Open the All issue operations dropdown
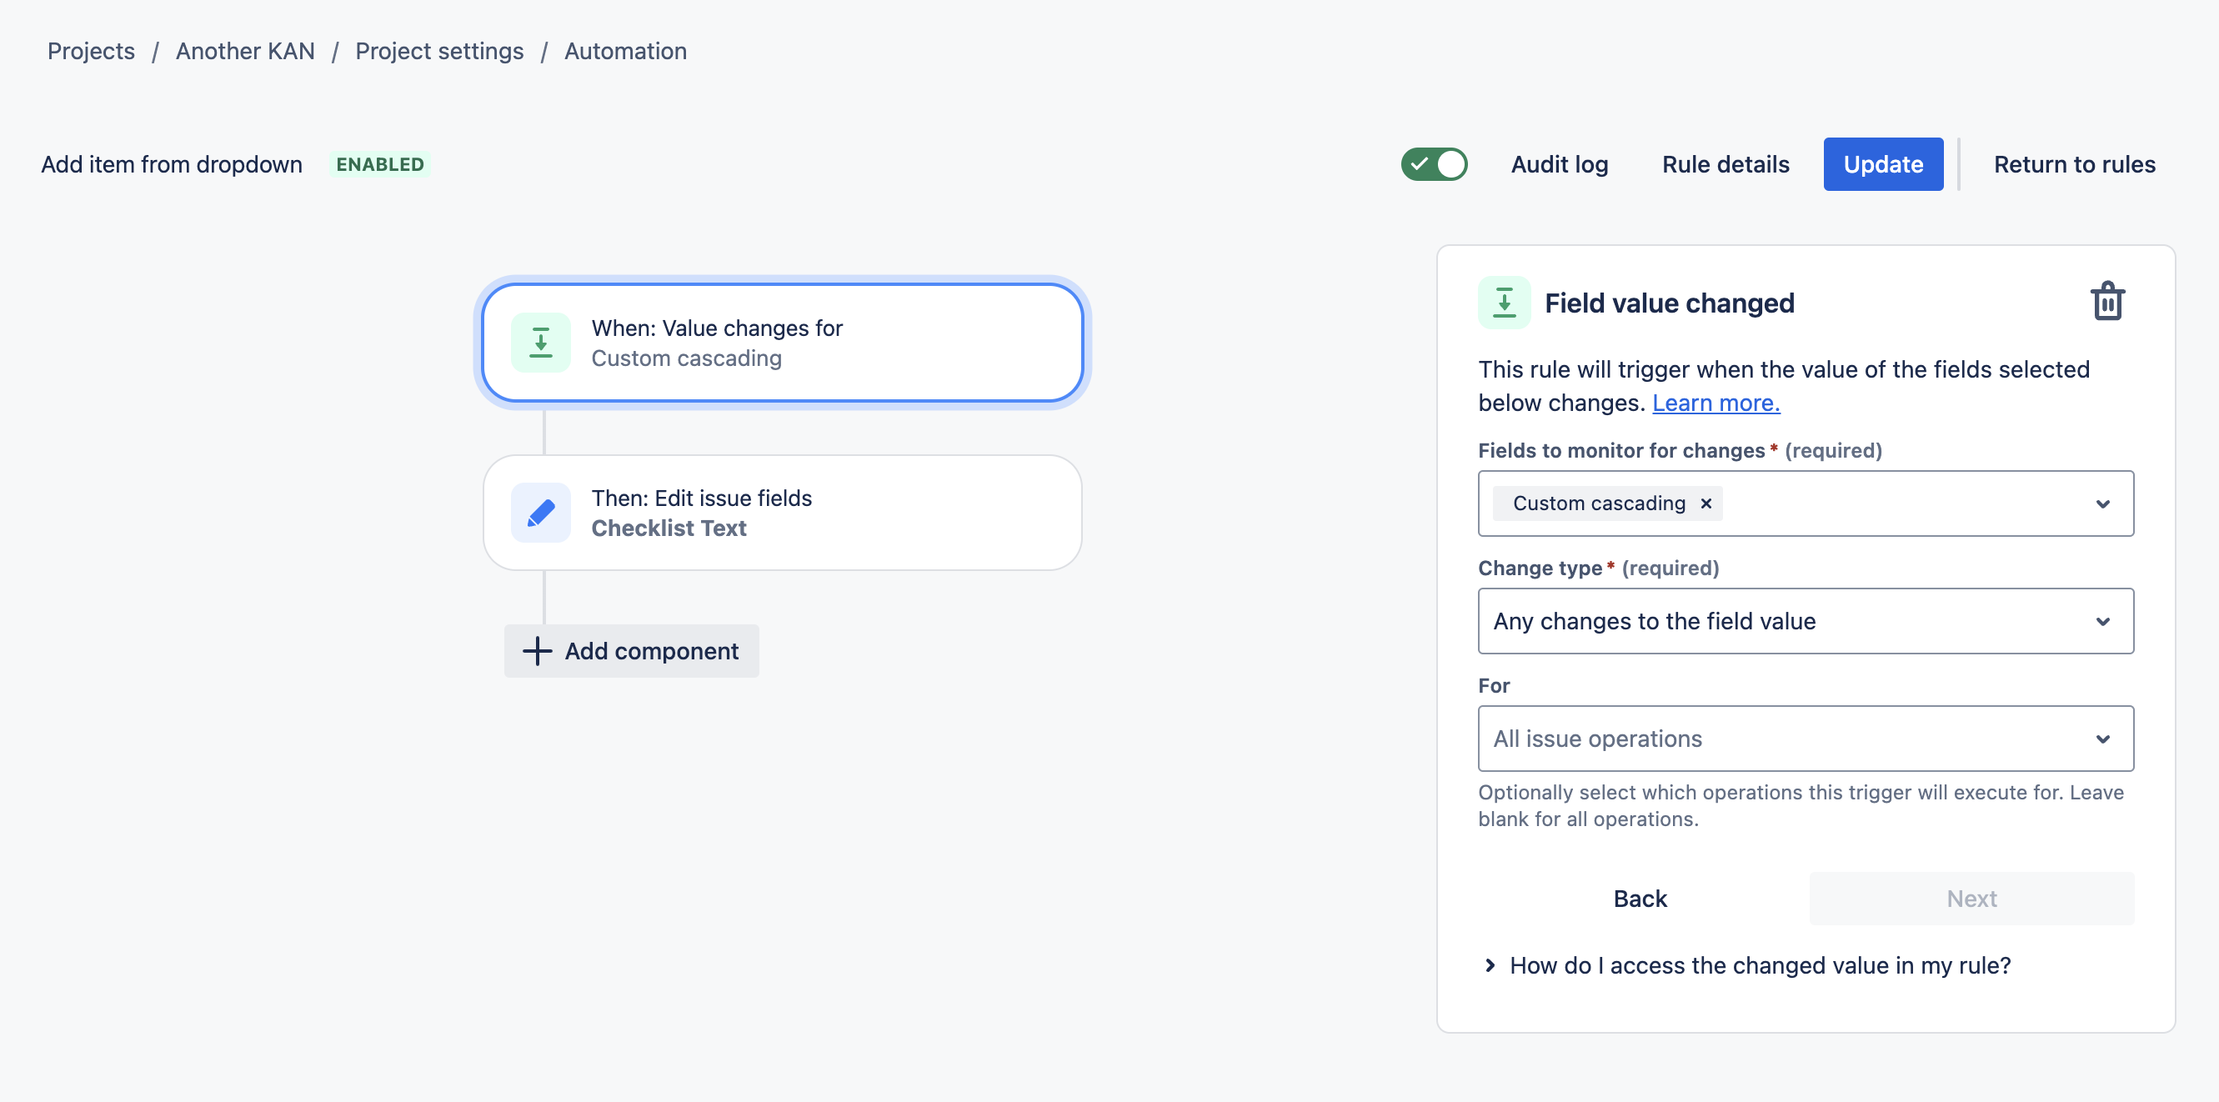Image resolution: width=2219 pixels, height=1102 pixels. click(x=1806, y=739)
